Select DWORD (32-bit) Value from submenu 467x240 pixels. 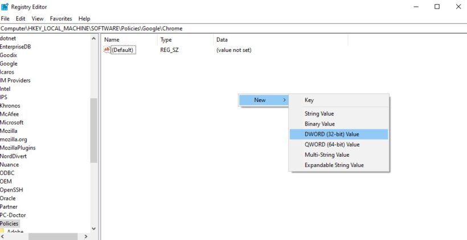331,134
